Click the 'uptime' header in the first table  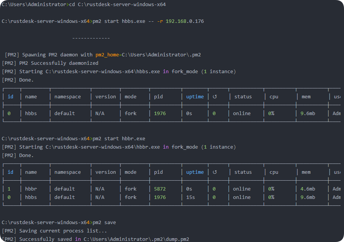[195, 97]
